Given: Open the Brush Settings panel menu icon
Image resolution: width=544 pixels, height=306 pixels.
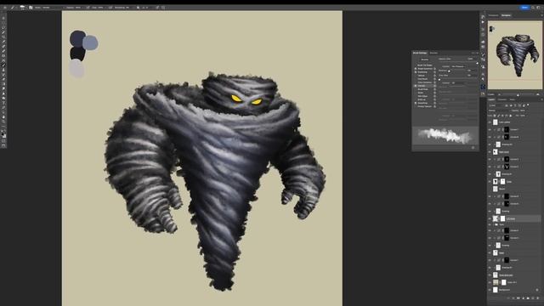Looking at the screenshot, I should coord(478,53).
